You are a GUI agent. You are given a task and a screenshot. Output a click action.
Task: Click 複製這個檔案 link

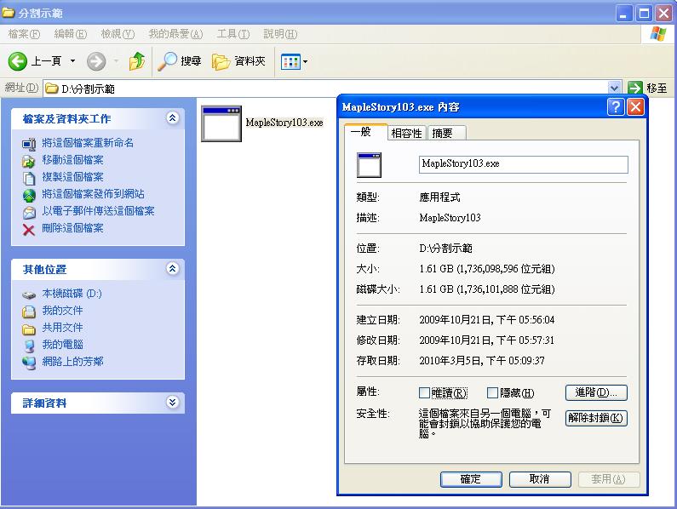[x=72, y=176]
